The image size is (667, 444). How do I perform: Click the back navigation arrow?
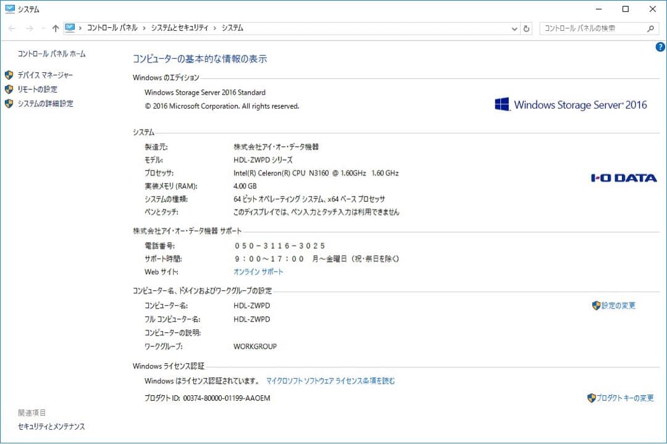(12, 28)
